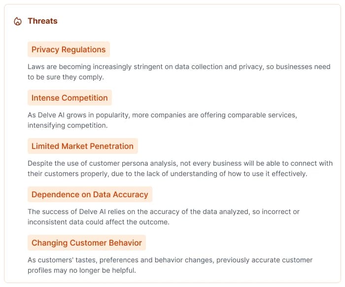Select the Intense Competition label
The width and height of the screenshot is (345, 287).
69,98
